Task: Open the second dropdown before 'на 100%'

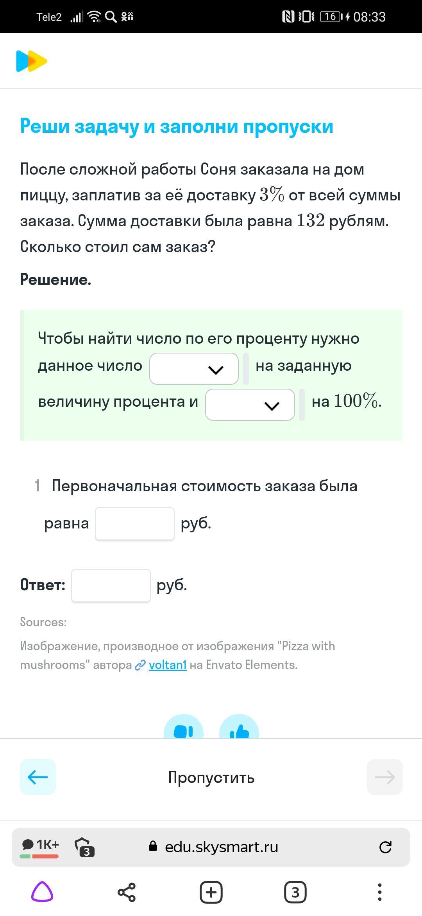Action: (x=250, y=405)
